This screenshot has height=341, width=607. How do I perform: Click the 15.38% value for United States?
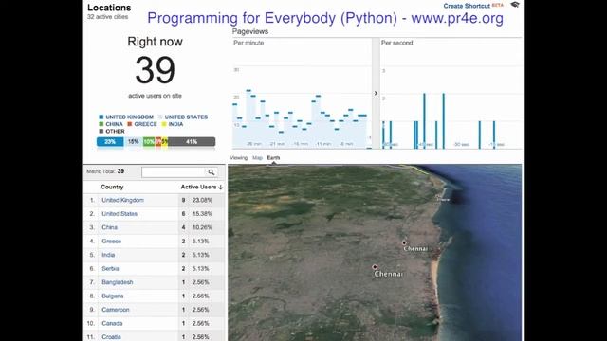pyautogui.click(x=202, y=214)
